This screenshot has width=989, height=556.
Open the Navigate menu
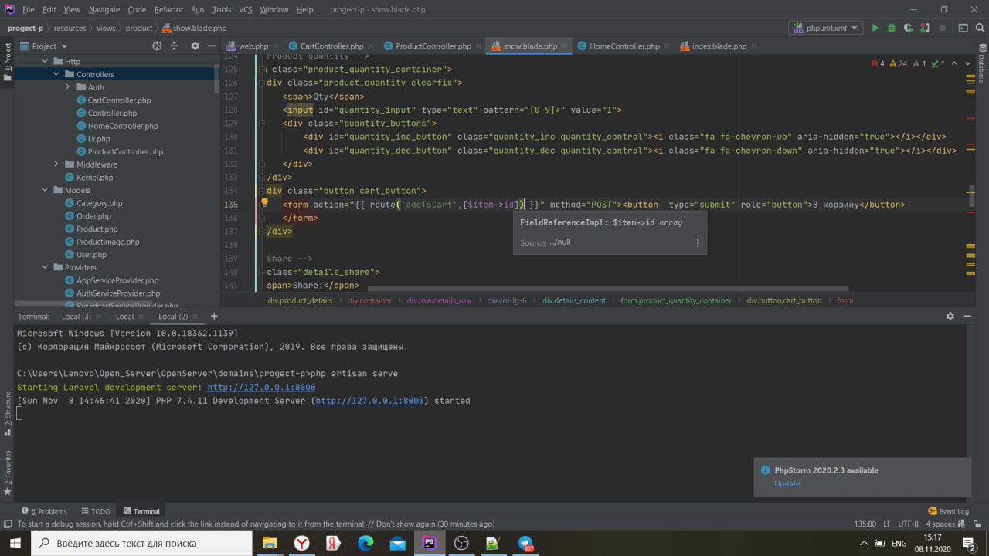pyautogui.click(x=104, y=9)
